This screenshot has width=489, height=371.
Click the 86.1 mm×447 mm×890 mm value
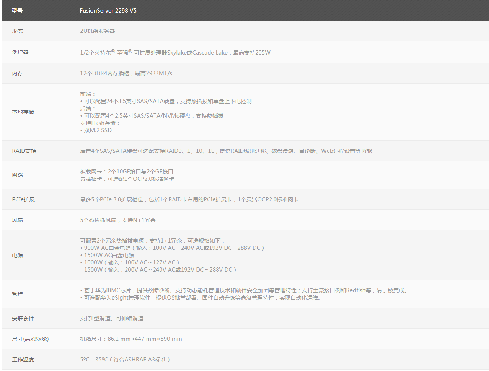coord(131,339)
